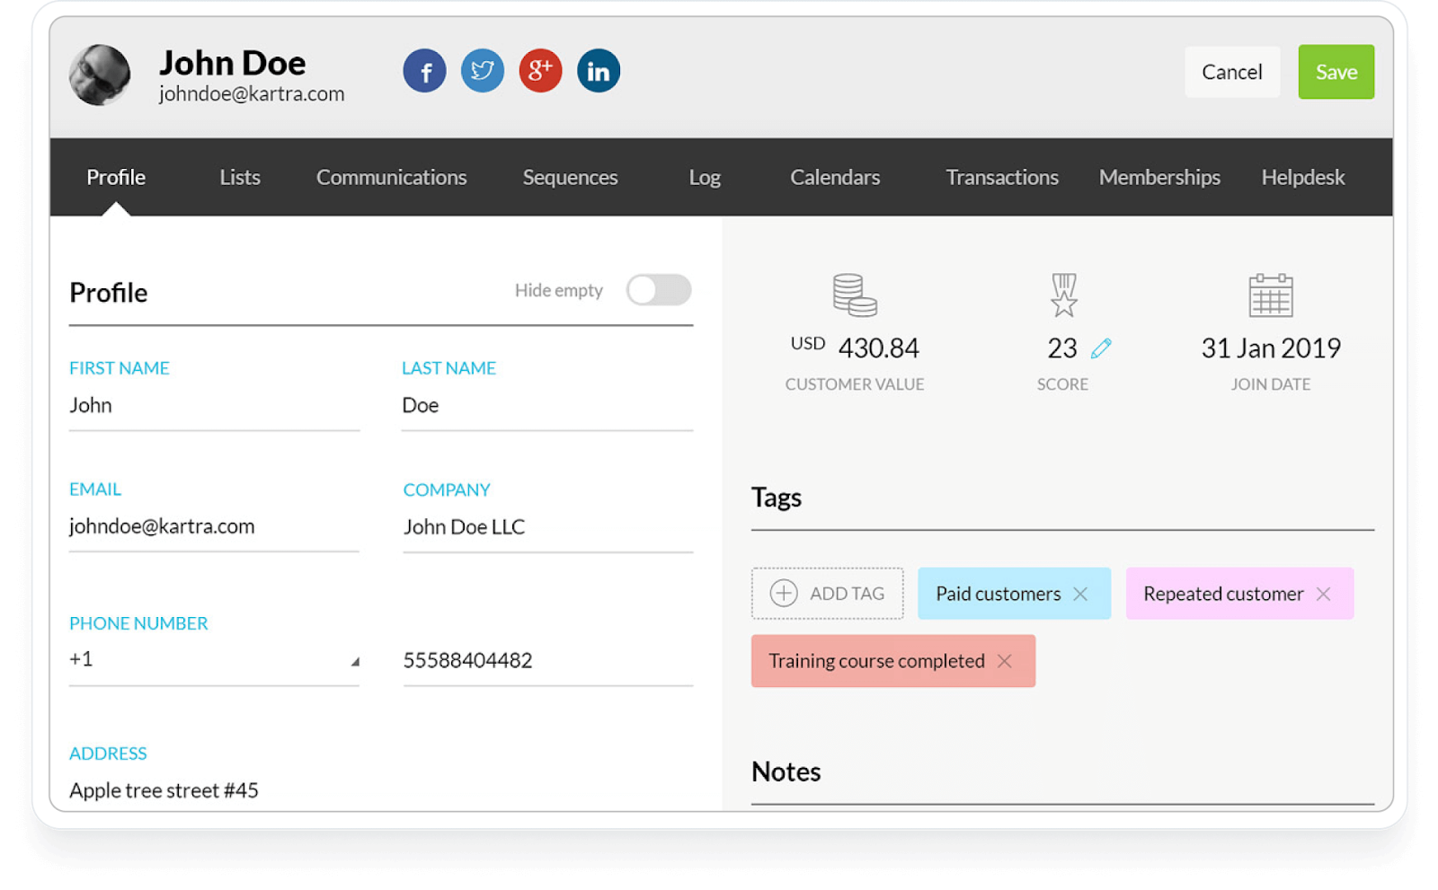Open the phone country code dropdown

[x=355, y=660]
